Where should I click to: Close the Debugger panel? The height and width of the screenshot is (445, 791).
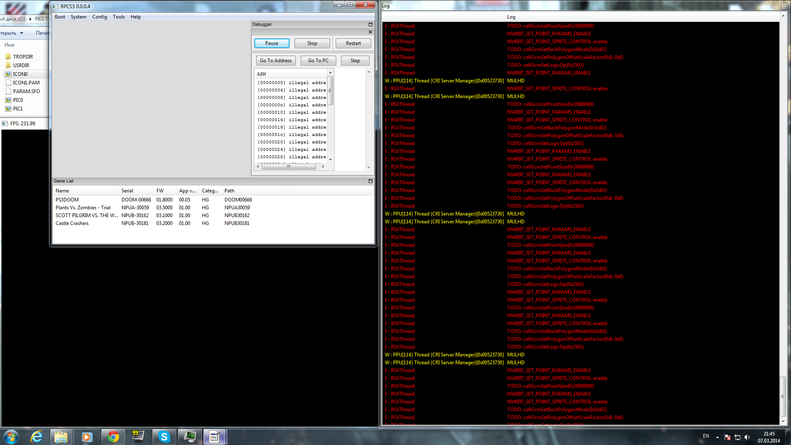pyautogui.click(x=370, y=32)
